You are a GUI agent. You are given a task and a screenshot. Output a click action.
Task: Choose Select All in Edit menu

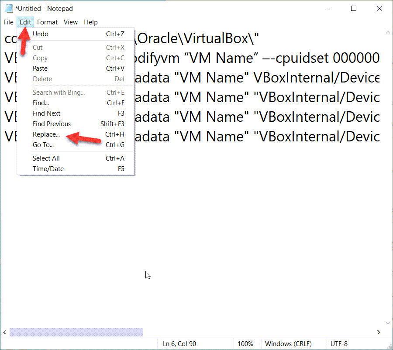tap(46, 158)
